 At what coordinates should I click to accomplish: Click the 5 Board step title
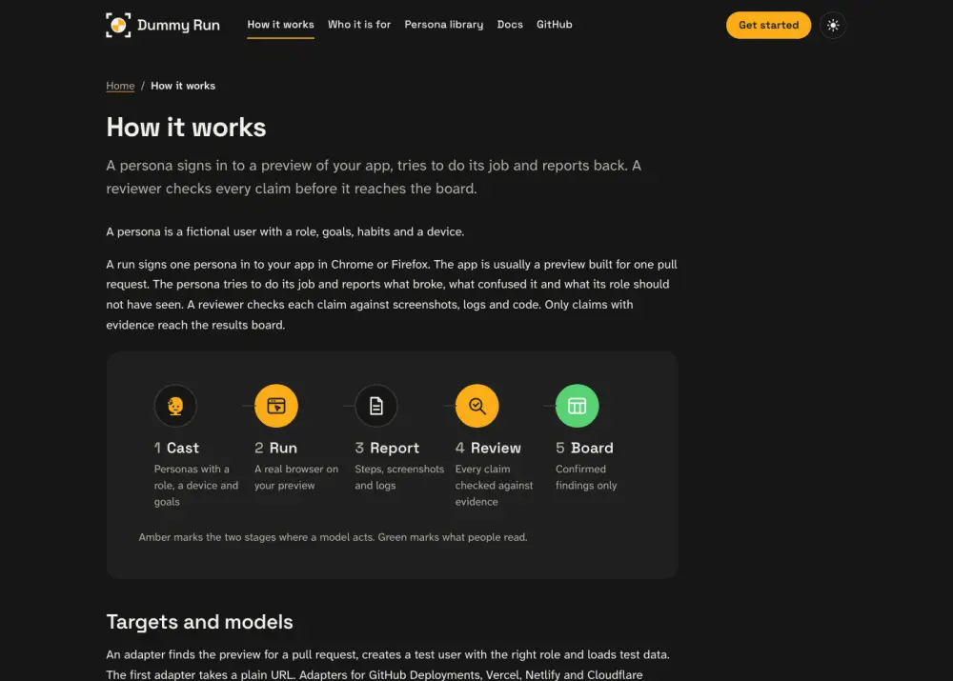pyautogui.click(x=585, y=448)
